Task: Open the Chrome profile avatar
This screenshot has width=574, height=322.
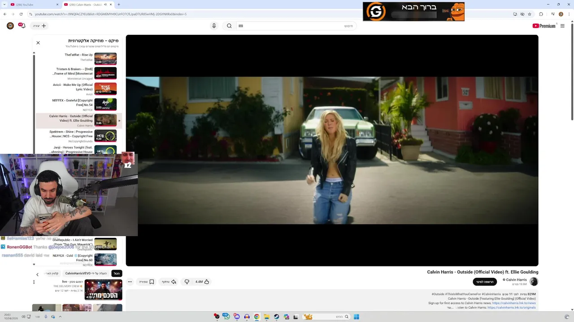Action: [561, 14]
